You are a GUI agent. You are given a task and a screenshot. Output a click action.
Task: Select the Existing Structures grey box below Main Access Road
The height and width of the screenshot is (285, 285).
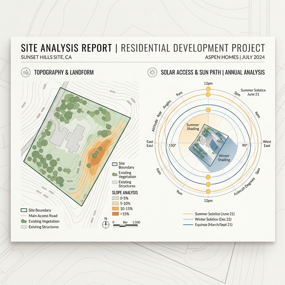[24, 227]
